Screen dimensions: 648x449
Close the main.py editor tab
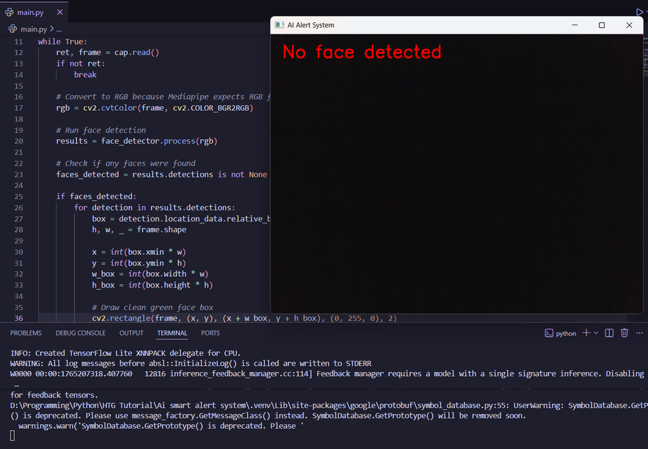point(59,11)
